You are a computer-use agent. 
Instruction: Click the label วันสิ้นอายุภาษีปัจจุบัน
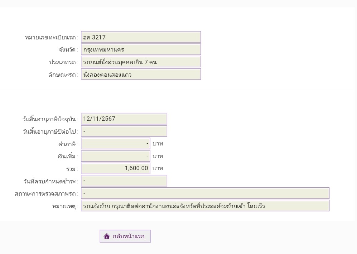[50, 119]
